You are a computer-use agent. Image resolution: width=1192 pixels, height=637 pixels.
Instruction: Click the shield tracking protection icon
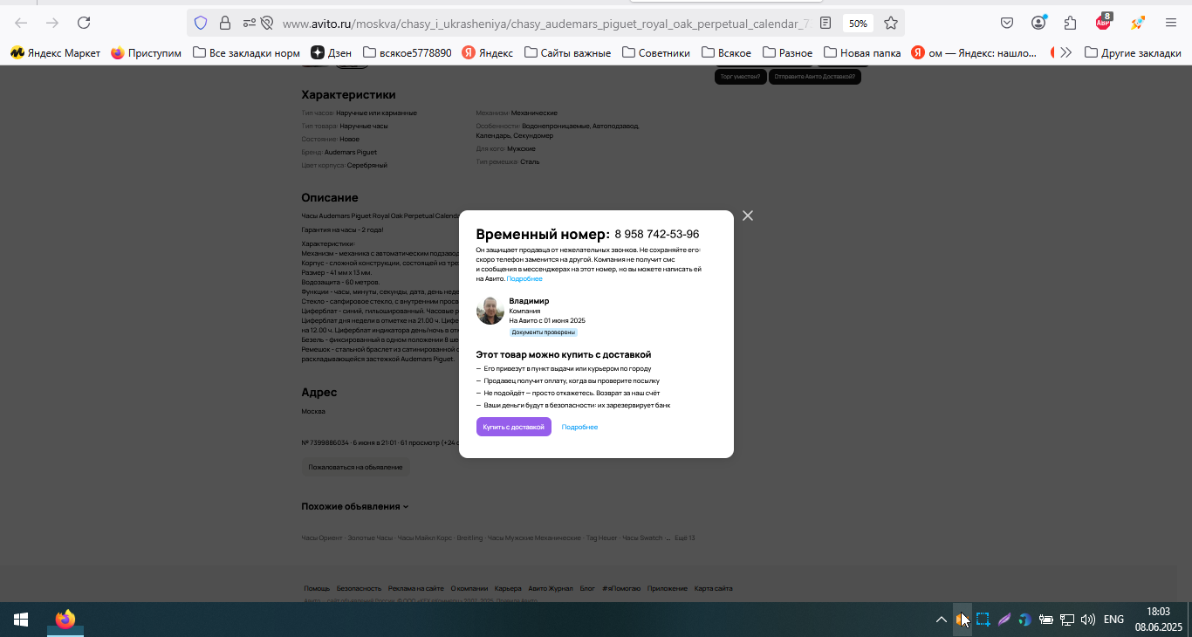[x=201, y=24]
